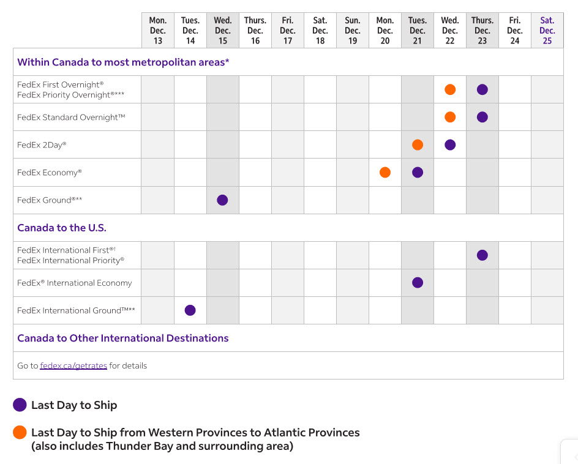
Task: Click the "FedEx Ground" row label
Action: [50, 200]
